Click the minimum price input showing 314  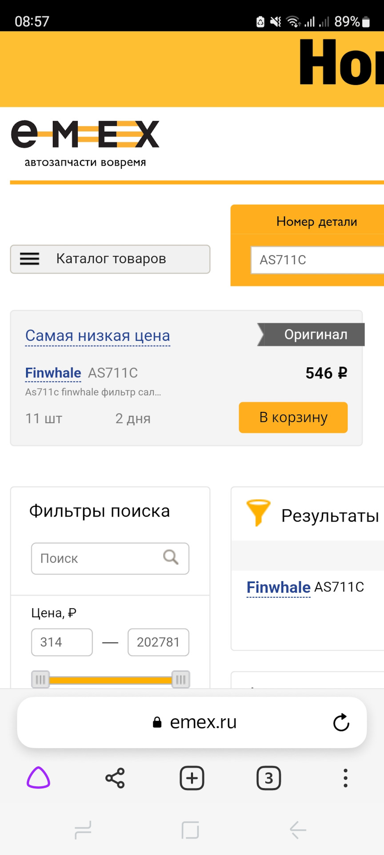[x=62, y=642]
